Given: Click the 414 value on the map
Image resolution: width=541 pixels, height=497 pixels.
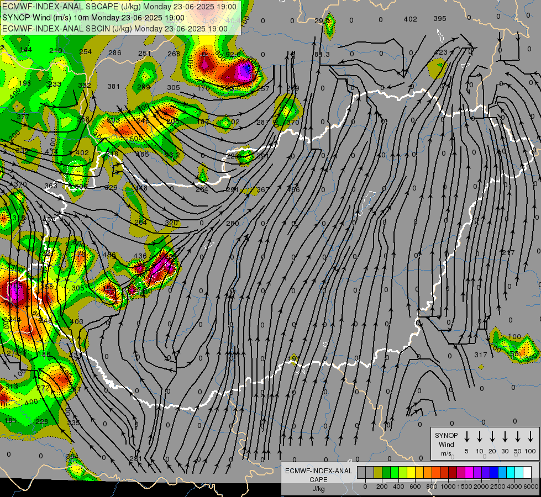Looking at the screenshot, I should click(51, 152).
